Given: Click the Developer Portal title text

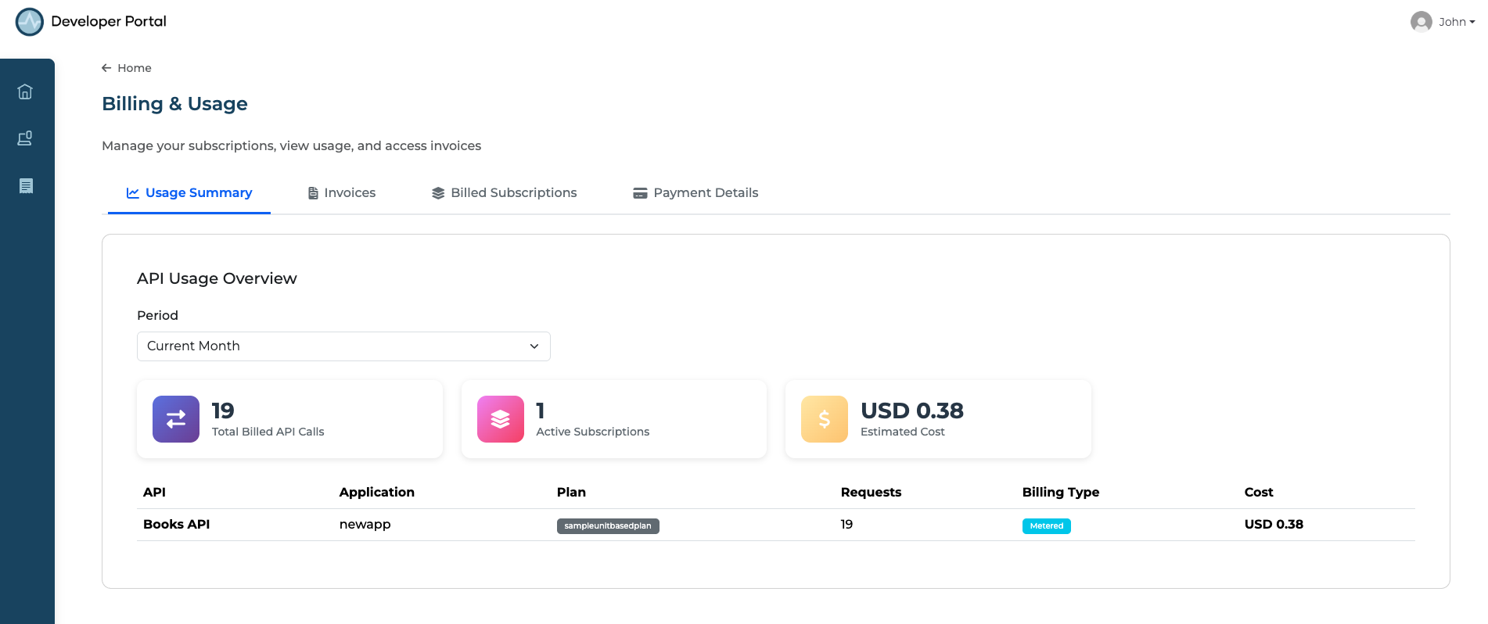Looking at the screenshot, I should (x=109, y=22).
